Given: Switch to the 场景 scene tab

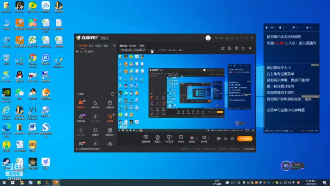Looking at the screenshot, I should tap(106, 45).
